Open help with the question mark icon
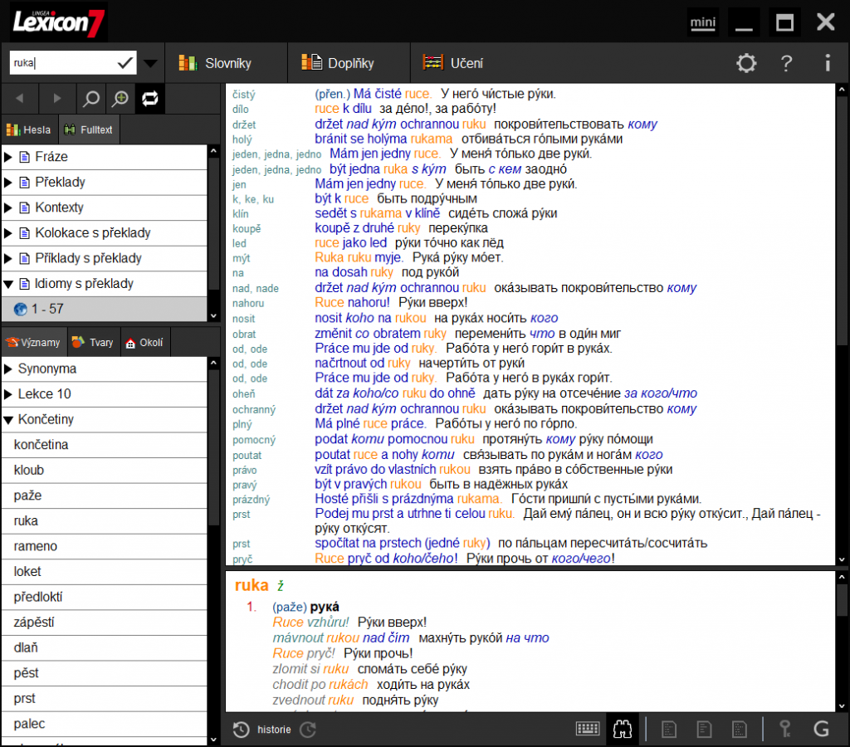 tap(785, 63)
